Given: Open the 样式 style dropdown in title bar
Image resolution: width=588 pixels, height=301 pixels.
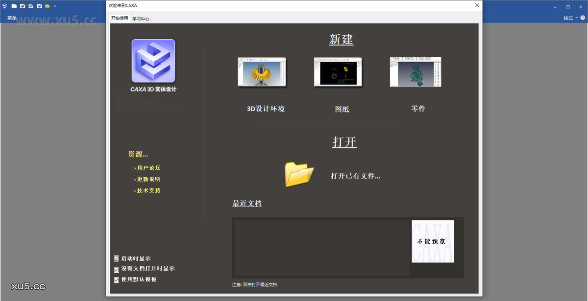Looking at the screenshot, I should click(570, 18).
